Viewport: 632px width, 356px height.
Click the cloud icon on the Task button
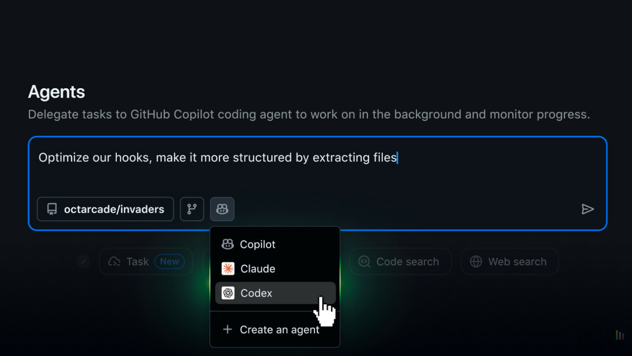pyautogui.click(x=114, y=261)
